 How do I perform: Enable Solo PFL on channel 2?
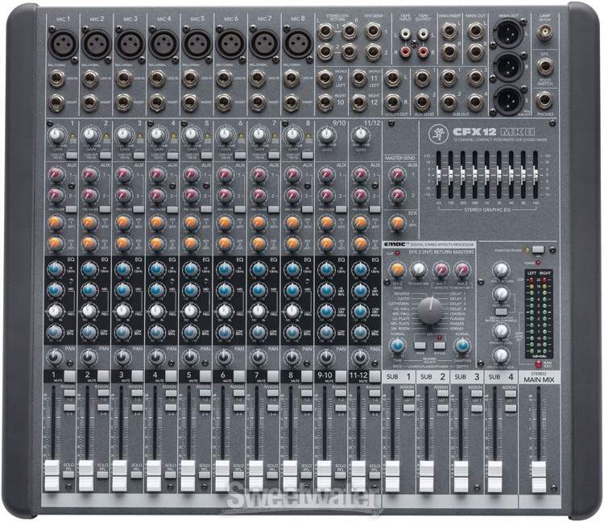tap(102, 474)
